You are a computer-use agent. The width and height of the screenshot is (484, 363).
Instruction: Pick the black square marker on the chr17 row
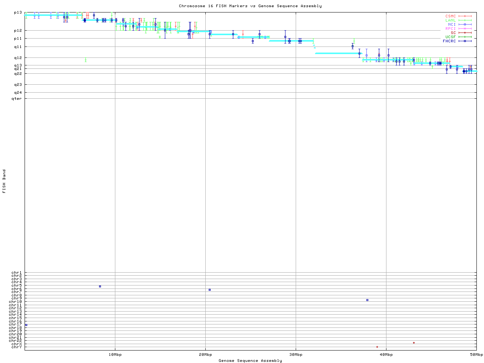26,325
